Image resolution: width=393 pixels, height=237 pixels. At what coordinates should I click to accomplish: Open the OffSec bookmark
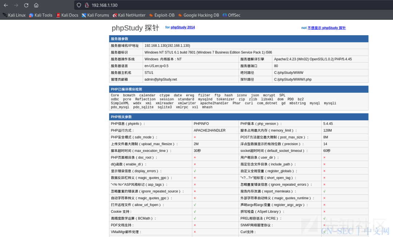[x=231, y=15]
